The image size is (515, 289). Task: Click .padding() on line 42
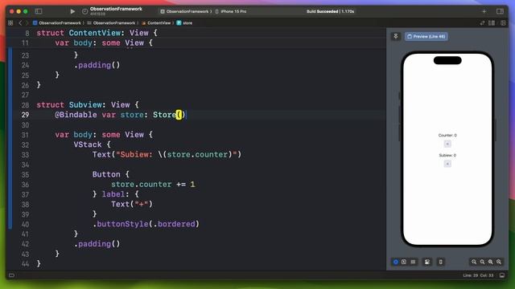click(97, 244)
